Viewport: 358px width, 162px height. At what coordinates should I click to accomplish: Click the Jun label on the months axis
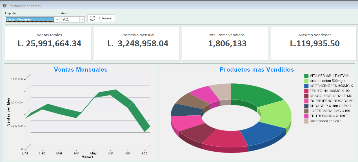click(x=111, y=153)
